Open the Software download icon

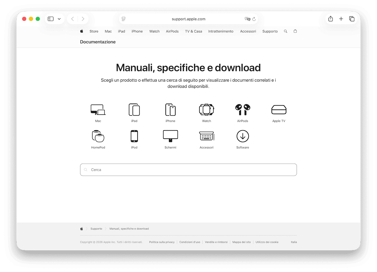pos(243,136)
